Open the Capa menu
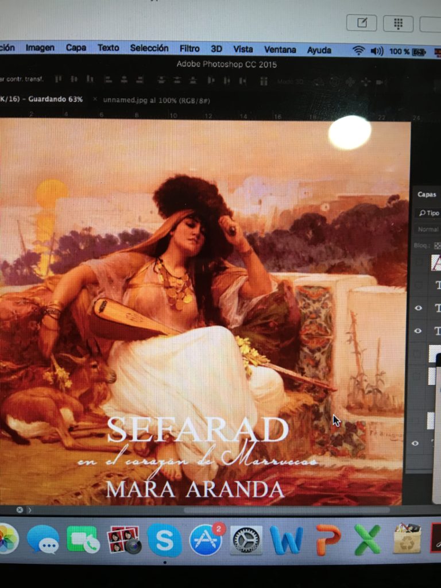Screen dimensions: 441x588 pyautogui.click(x=76, y=48)
